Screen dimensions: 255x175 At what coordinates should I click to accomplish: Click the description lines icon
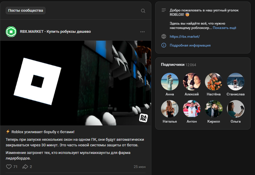pyautogui.click(x=164, y=10)
